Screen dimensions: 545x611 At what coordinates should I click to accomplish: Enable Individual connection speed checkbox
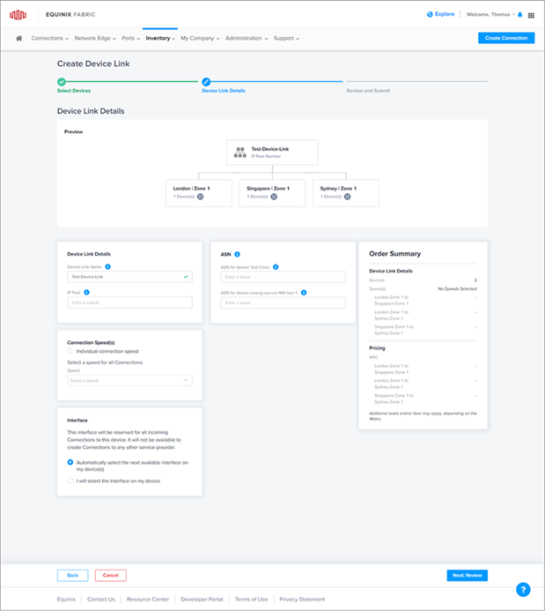[x=70, y=351]
